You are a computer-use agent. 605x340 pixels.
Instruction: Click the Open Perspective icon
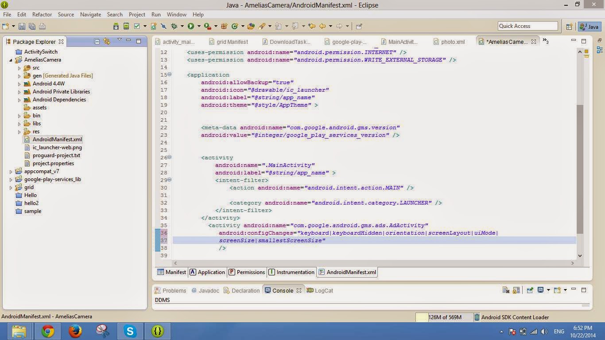click(x=570, y=27)
